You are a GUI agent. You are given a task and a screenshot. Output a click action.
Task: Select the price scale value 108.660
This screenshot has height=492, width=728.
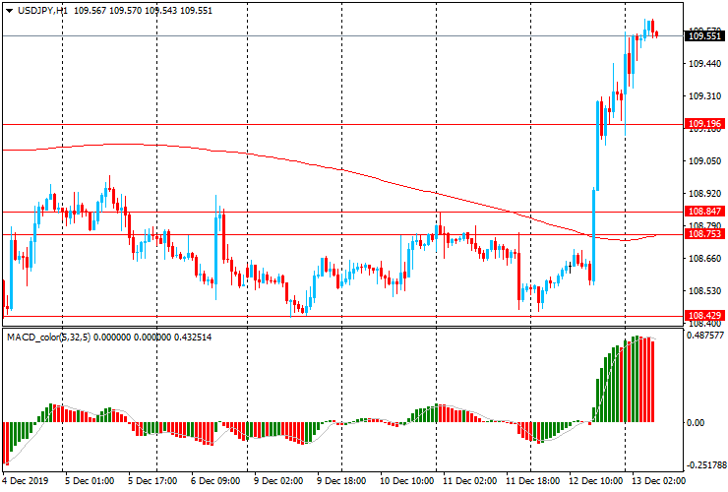click(704, 259)
